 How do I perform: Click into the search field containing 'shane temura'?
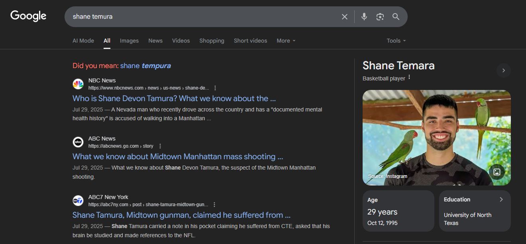pos(203,17)
